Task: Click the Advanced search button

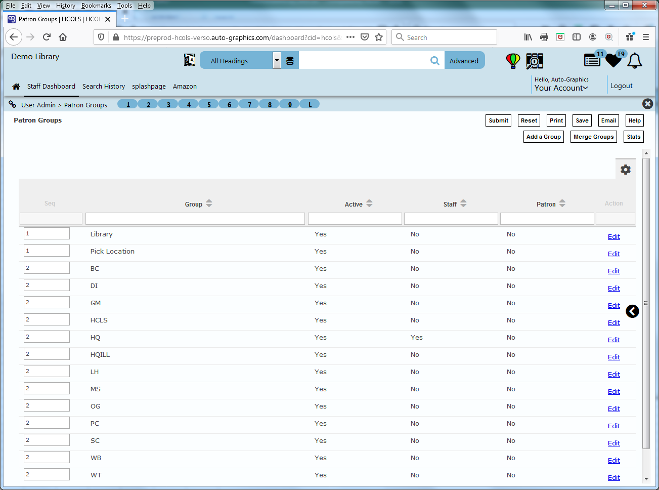Action: click(464, 60)
